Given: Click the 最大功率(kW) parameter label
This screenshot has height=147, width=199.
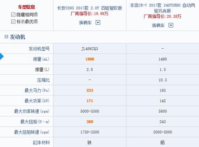Looking at the screenshot, I should (37, 101).
